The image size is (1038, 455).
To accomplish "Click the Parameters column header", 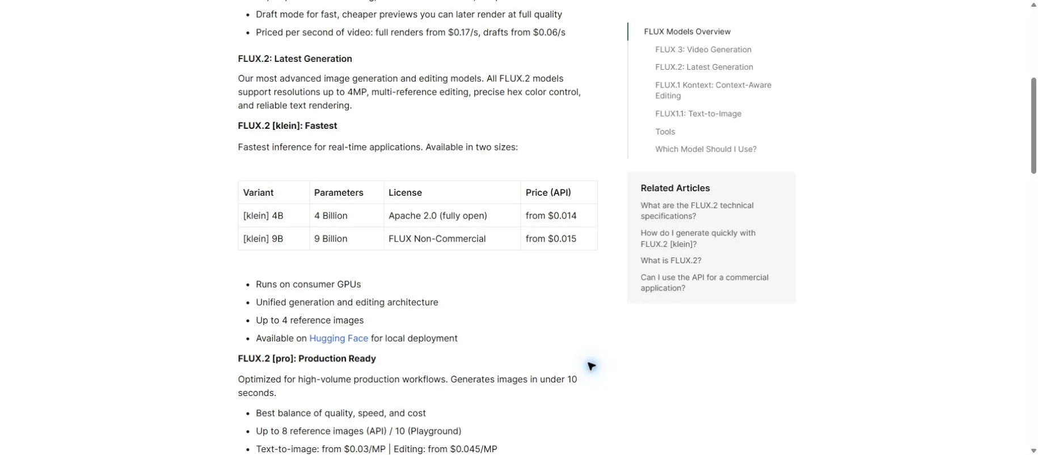I will pos(347,192).
